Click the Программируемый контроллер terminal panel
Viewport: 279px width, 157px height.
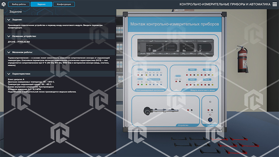pyautogui.click(x=149, y=79)
